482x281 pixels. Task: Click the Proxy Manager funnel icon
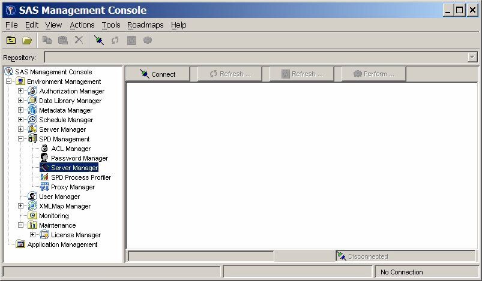[x=44, y=186]
